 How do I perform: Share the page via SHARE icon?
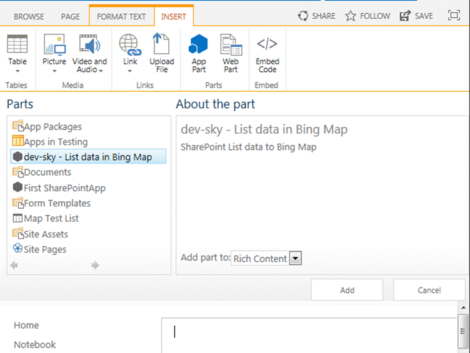point(316,16)
